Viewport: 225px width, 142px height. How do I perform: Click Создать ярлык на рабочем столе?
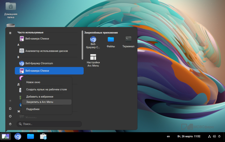click(x=47, y=89)
